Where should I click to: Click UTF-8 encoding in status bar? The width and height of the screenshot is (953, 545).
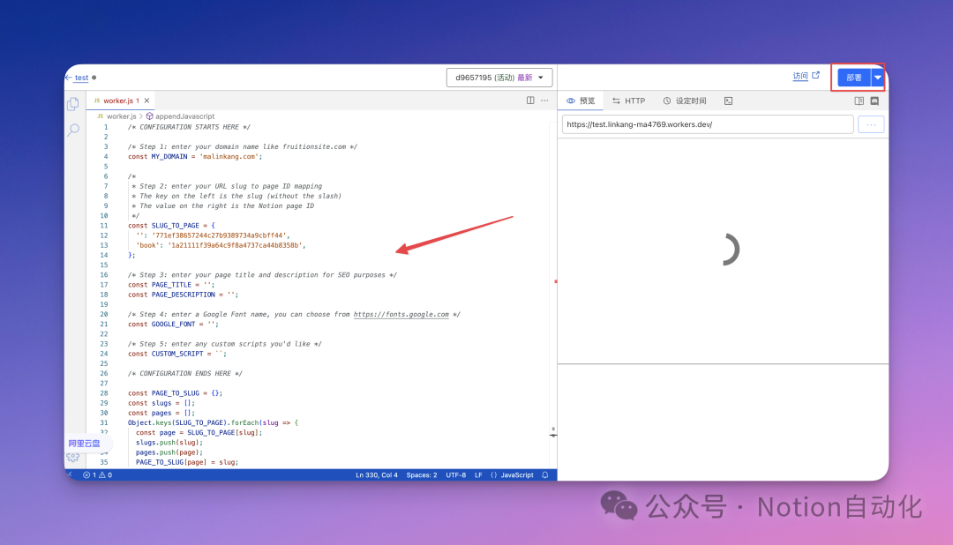click(x=456, y=475)
